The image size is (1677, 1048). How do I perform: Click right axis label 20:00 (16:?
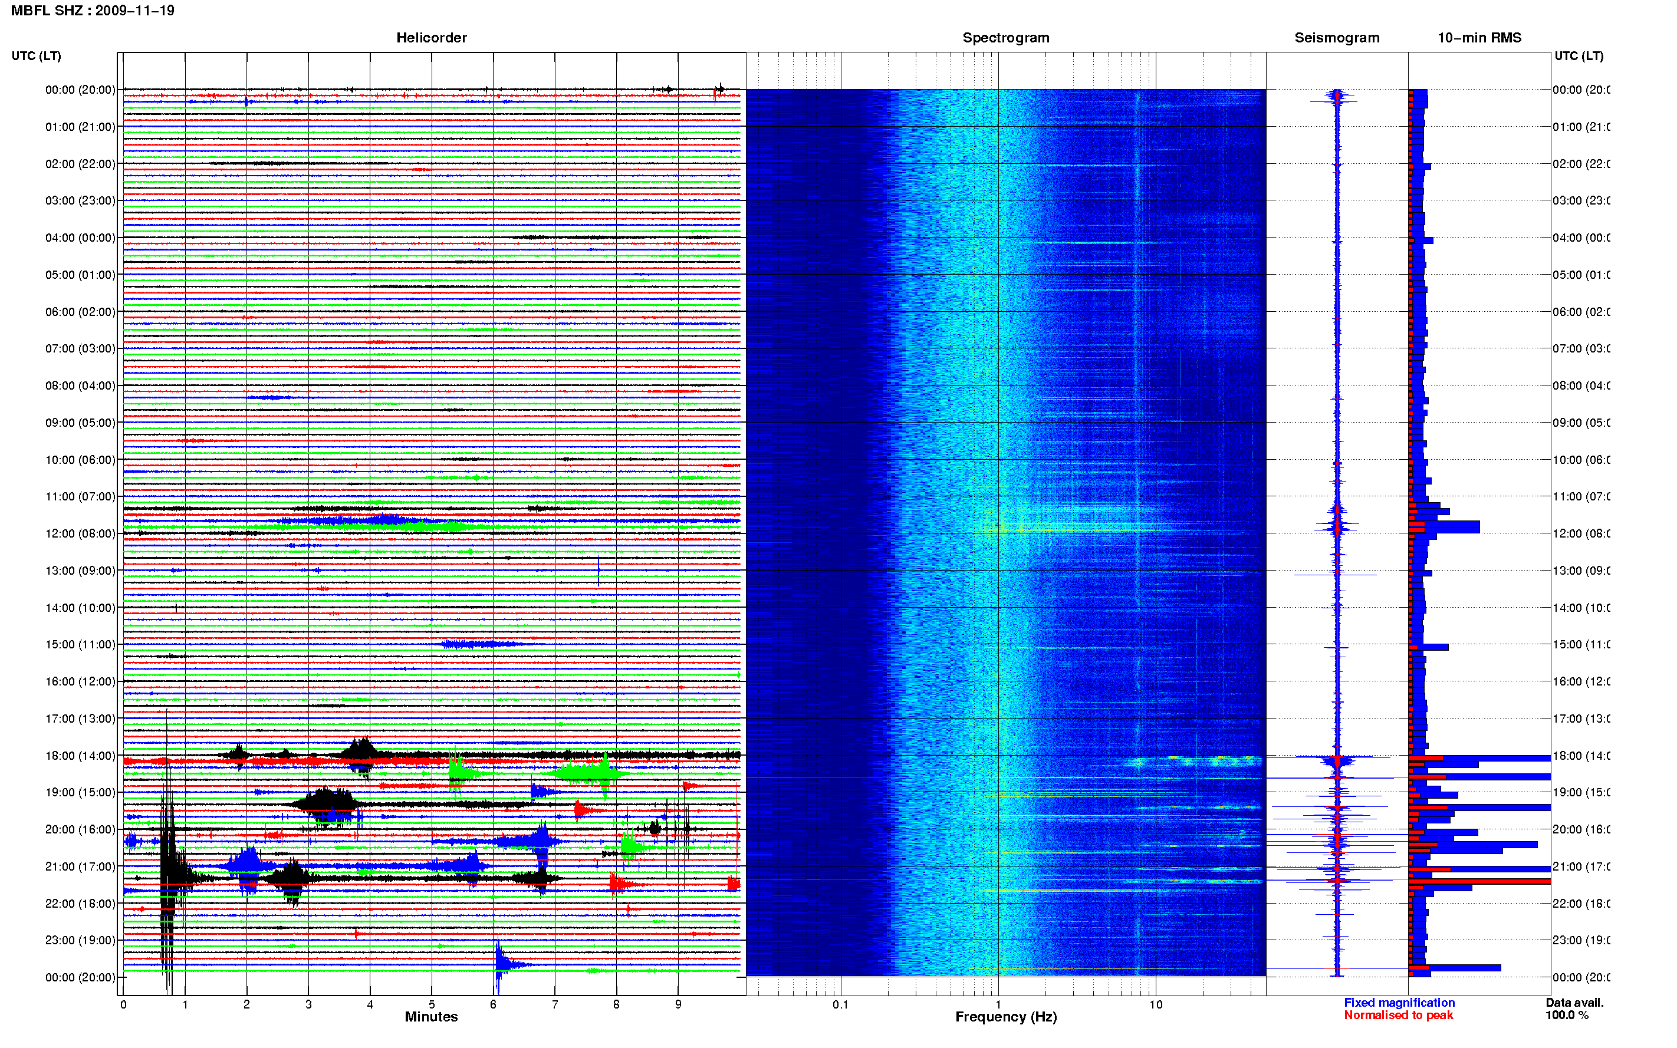click(1581, 830)
